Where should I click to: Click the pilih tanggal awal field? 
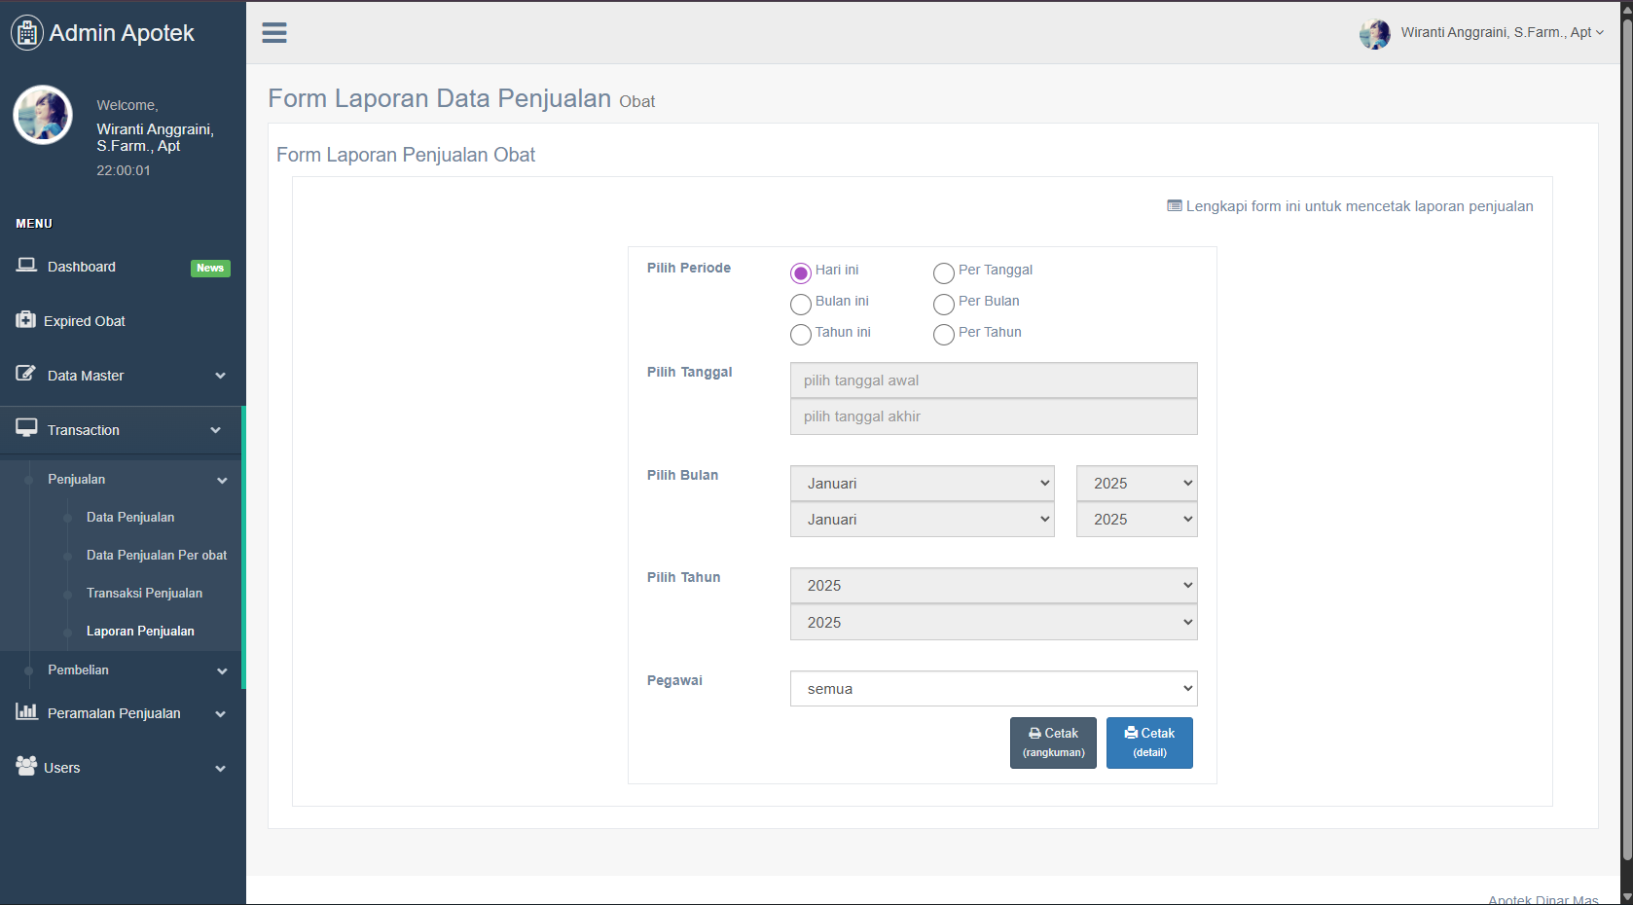[994, 380]
